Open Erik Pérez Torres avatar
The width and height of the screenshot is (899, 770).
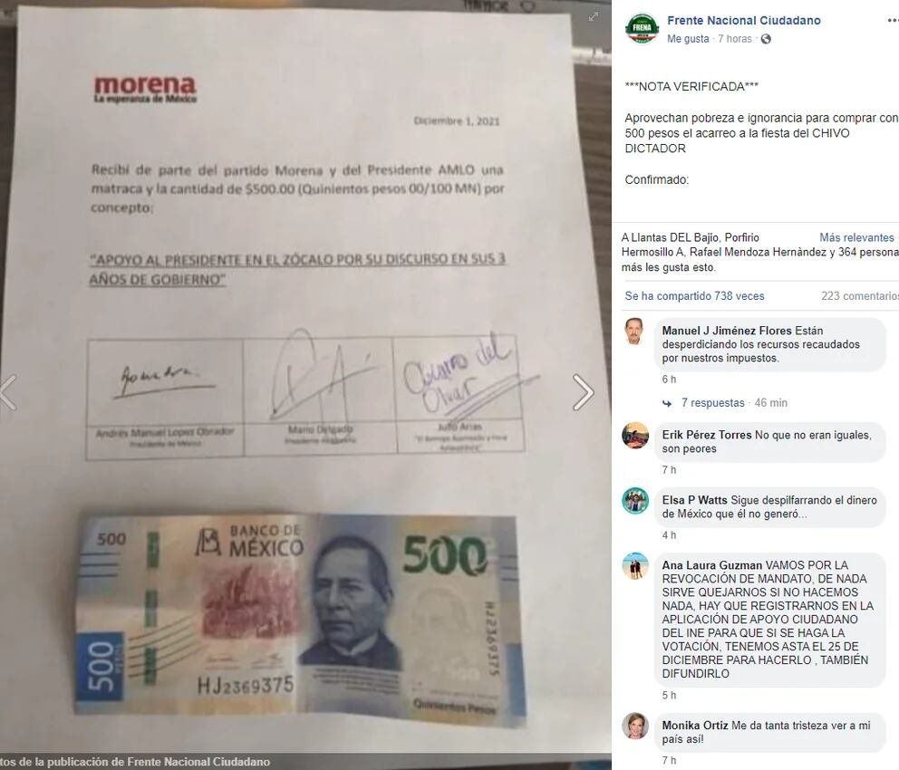click(634, 436)
